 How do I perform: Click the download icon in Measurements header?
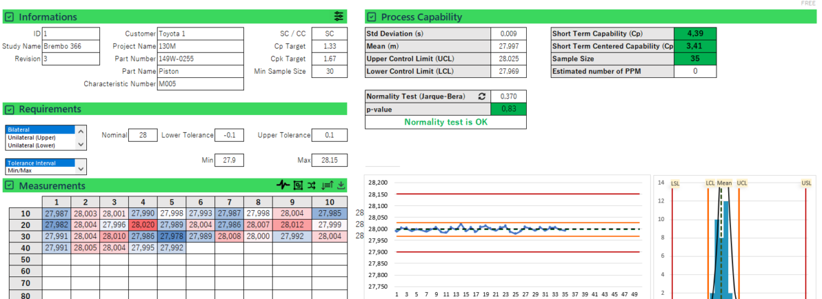(341, 185)
